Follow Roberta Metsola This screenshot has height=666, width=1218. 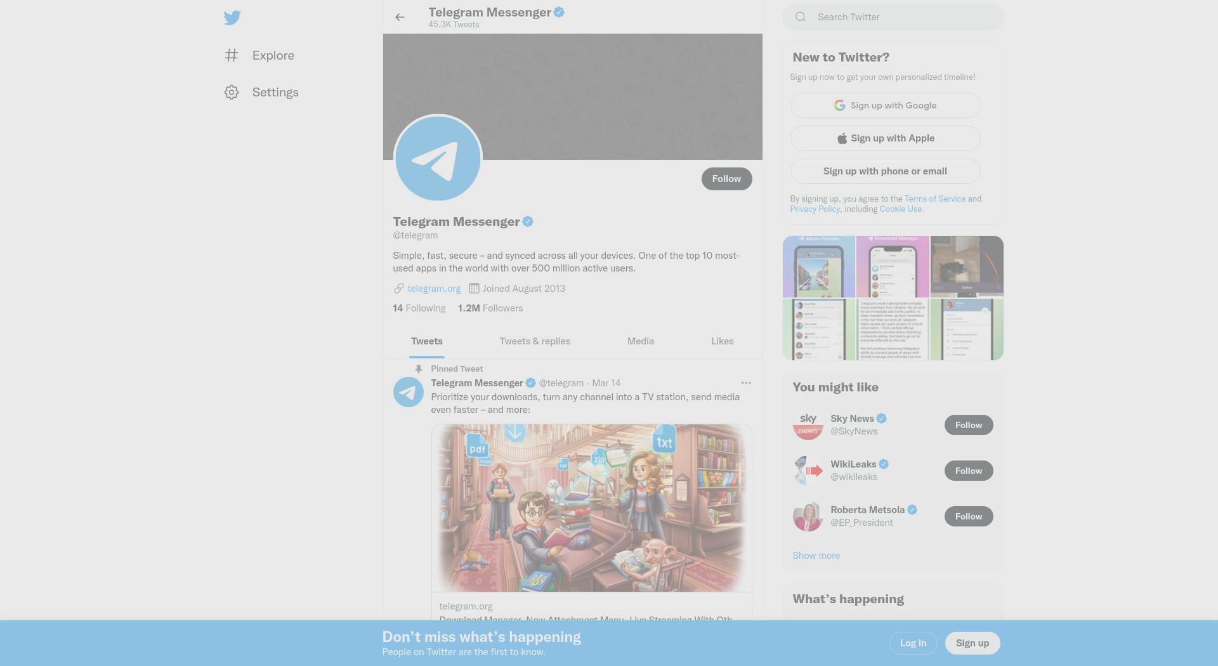pyautogui.click(x=969, y=516)
